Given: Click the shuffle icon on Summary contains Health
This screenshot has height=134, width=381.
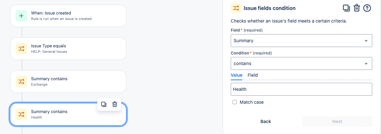Looking at the screenshot, I should click(x=21, y=114).
